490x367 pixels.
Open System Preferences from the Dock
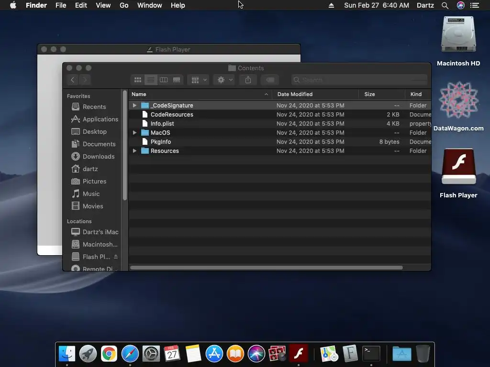151,354
